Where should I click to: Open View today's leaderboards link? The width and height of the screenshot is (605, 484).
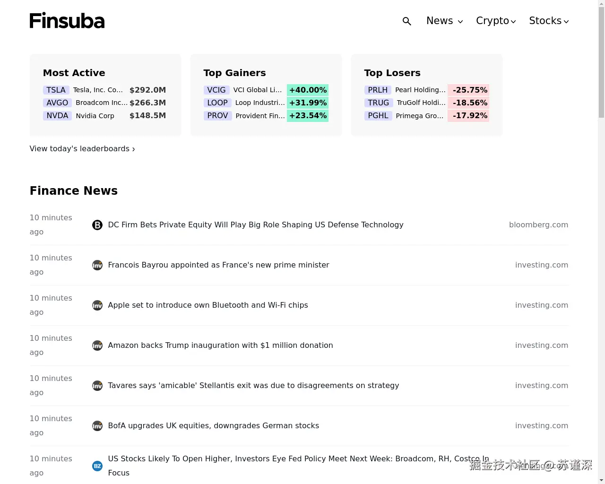pos(82,149)
